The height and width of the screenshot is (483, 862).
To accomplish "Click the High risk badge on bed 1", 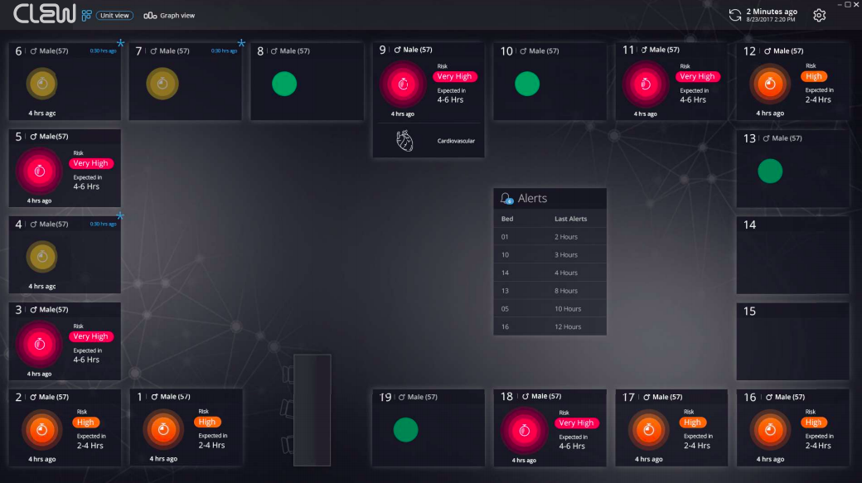I will pyautogui.click(x=206, y=422).
